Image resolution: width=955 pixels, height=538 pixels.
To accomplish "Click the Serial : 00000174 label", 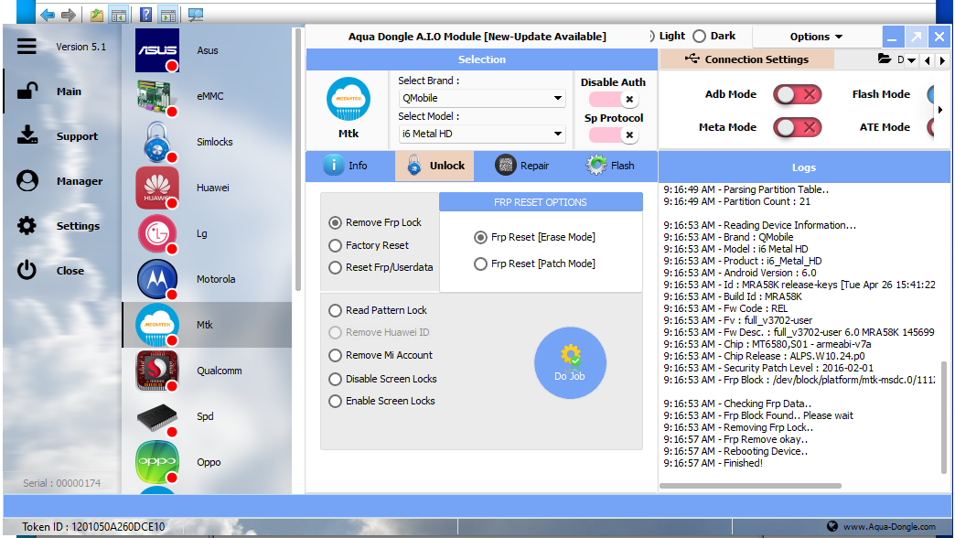I will tap(62, 483).
